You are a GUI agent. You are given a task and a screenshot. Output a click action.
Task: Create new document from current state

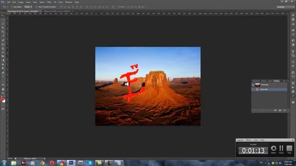coord(275,111)
